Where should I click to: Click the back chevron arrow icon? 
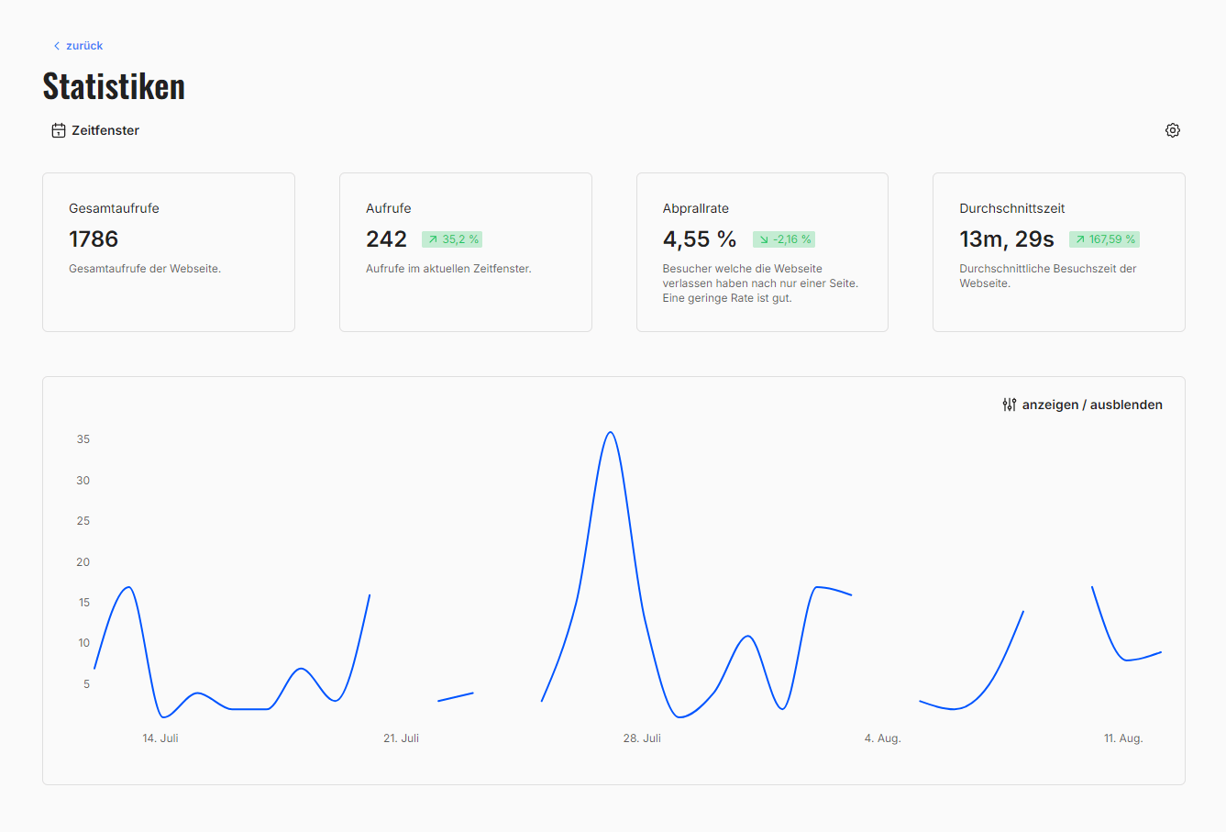tap(57, 46)
